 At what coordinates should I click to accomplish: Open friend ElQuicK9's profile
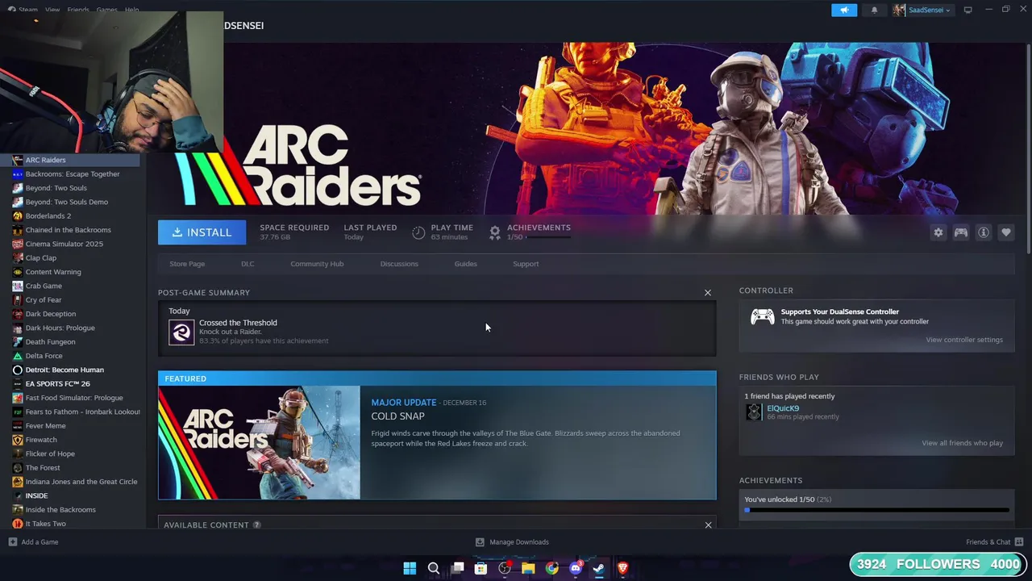(783, 408)
